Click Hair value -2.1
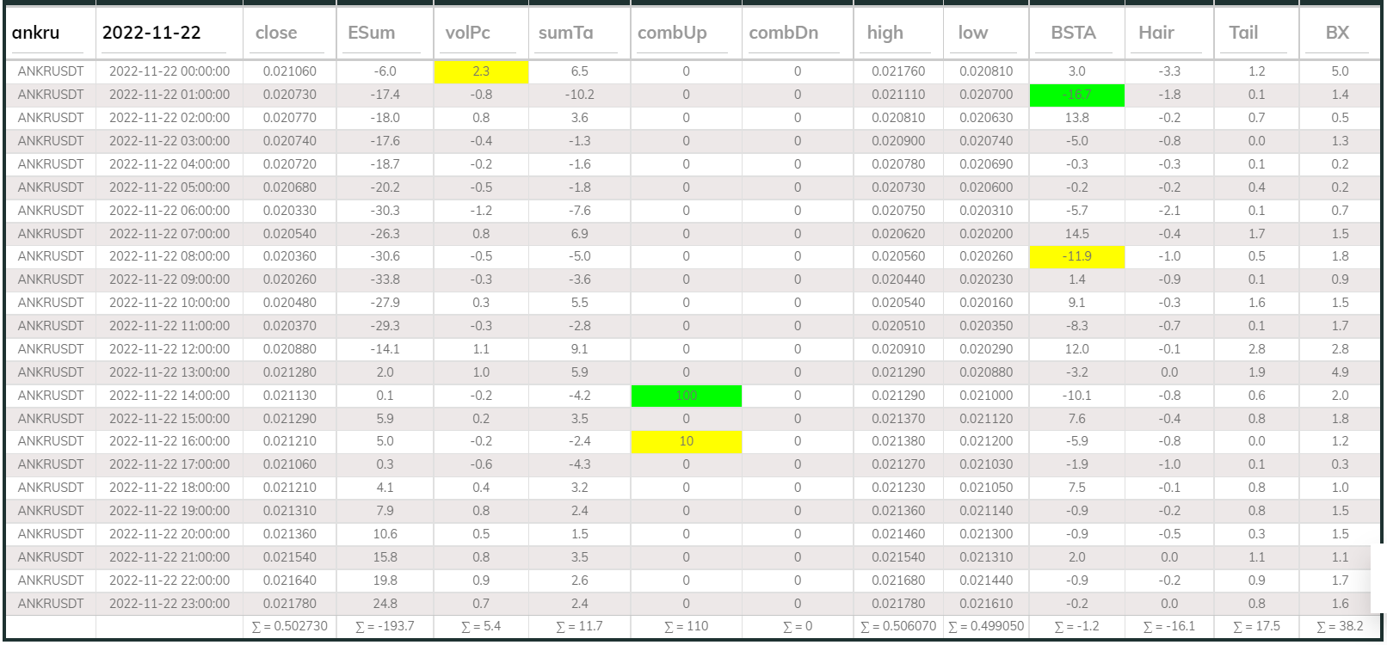 pos(1169,211)
